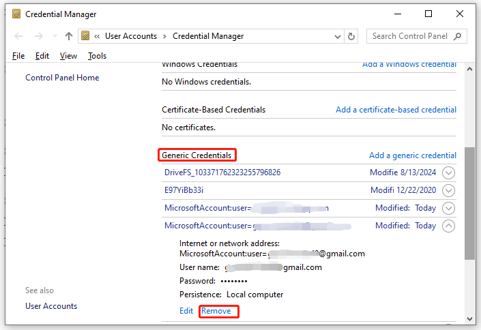Click Edit for the expanded credential
This screenshot has height=330, width=481.
point(186,311)
